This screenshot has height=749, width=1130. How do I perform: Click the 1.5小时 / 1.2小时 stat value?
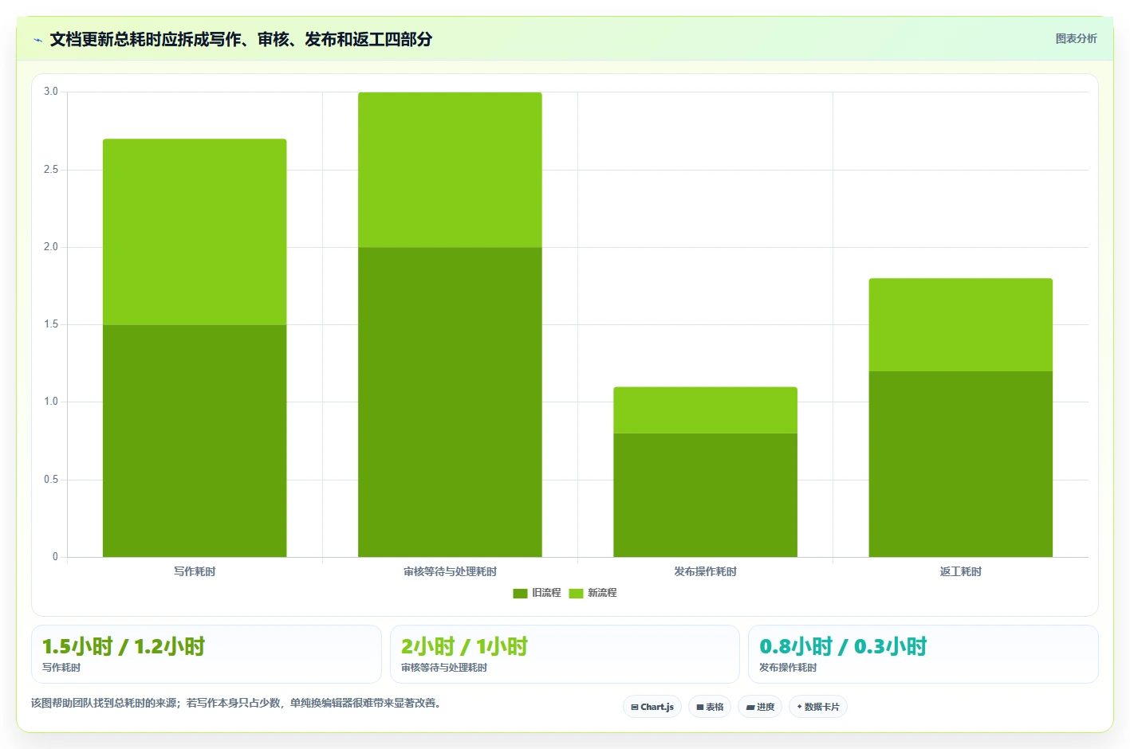124,646
